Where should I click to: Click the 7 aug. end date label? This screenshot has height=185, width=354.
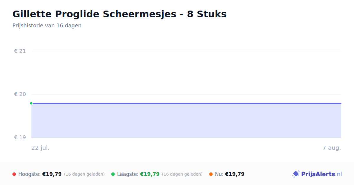point(332,148)
